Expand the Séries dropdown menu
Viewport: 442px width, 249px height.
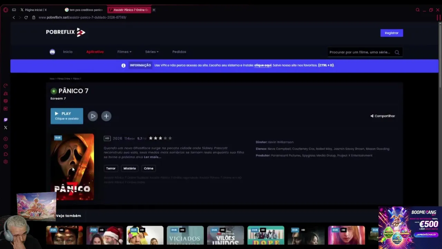[152, 52]
